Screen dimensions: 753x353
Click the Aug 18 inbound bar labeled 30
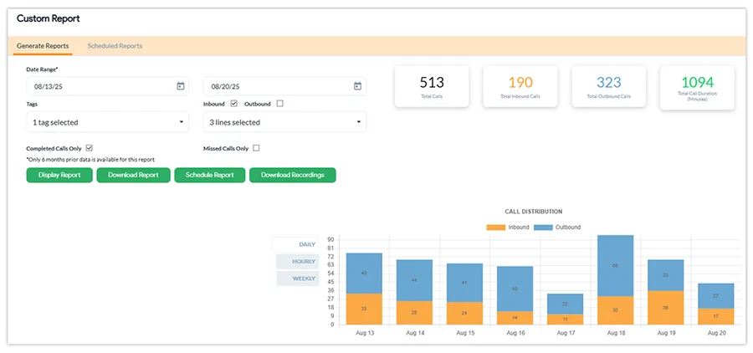tap(616, 310)
